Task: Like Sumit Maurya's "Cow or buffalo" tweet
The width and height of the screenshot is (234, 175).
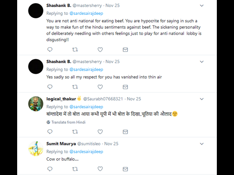Action: tap(100, 169)
